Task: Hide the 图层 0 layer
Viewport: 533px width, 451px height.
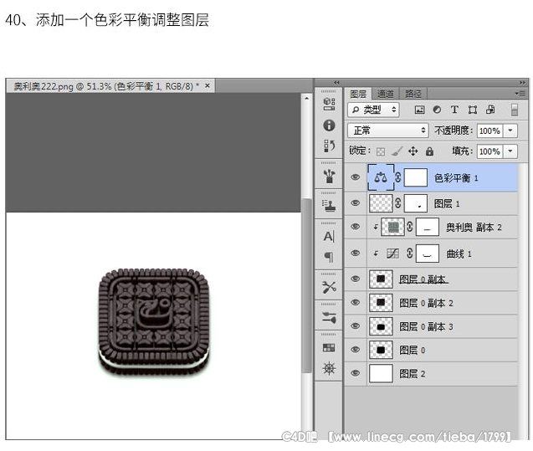Action: tap(356, 350)
